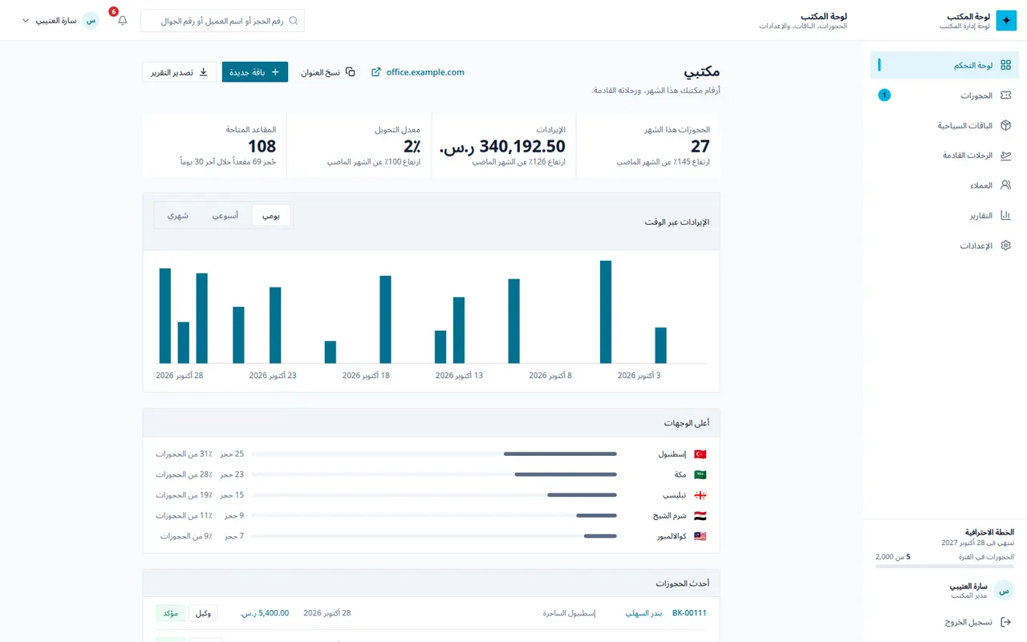Click the copy icon next to نسخ العنوان
This screenshot has width=1027, height=642.
pos(350,72)
